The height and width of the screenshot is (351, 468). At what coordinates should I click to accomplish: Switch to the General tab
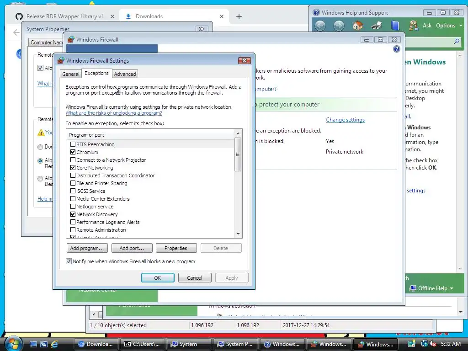71,74
